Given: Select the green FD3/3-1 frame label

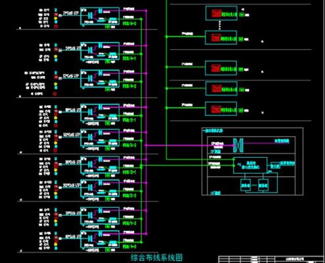Looking at the screenshot, I should [x=129, y=120].
